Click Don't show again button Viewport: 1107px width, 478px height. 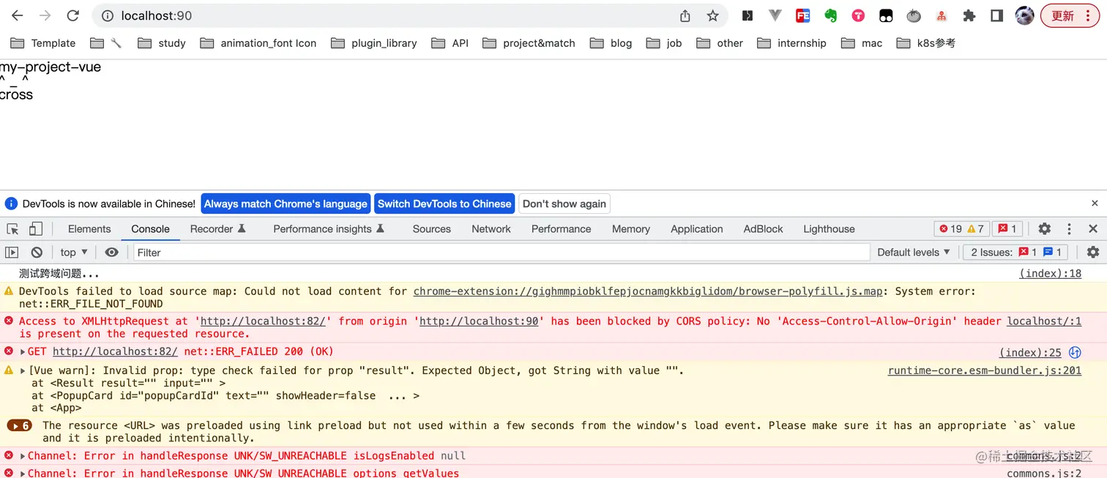(564, 203)
